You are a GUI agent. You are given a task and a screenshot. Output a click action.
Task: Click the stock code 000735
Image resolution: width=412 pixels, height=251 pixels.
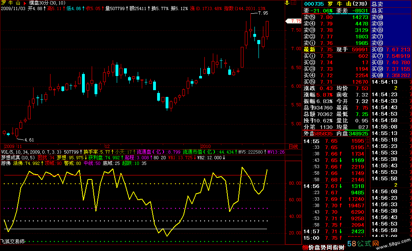314,4
